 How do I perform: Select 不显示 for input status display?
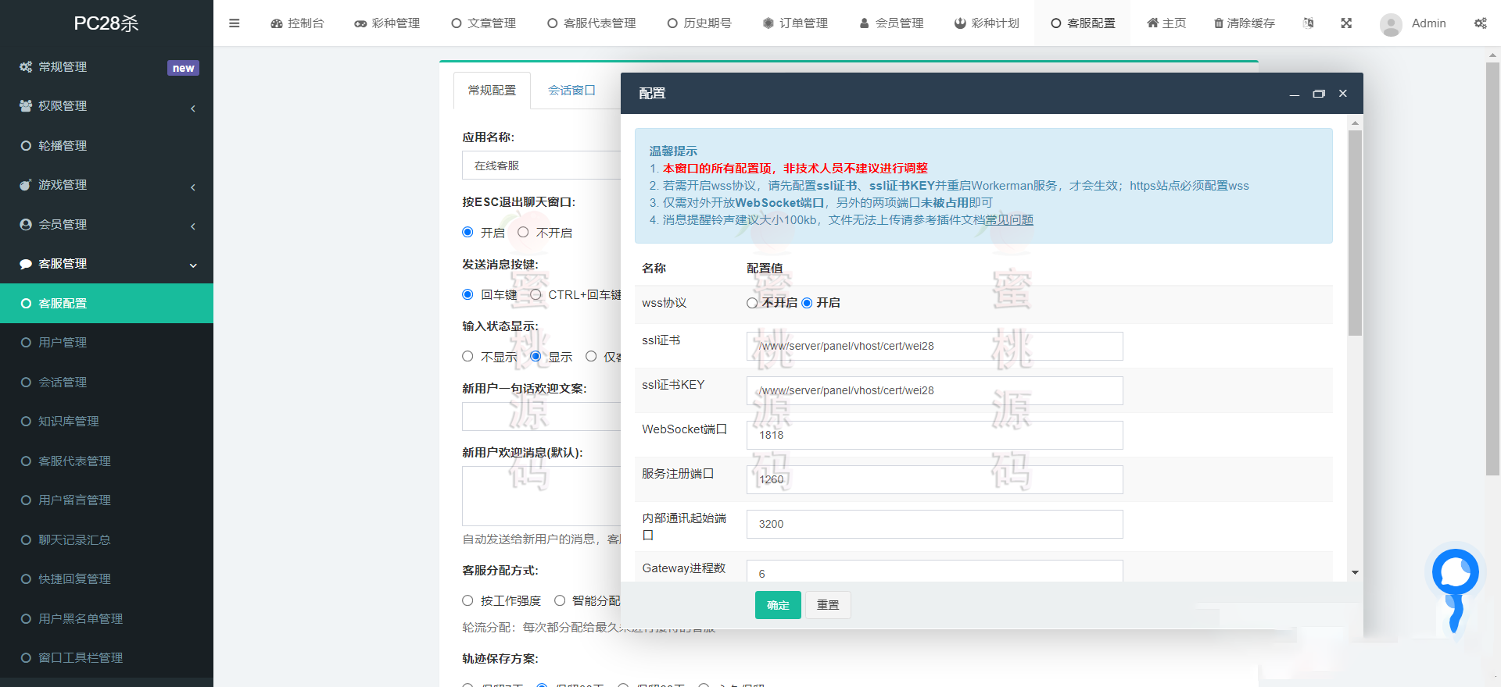click(x=467, y=357)
